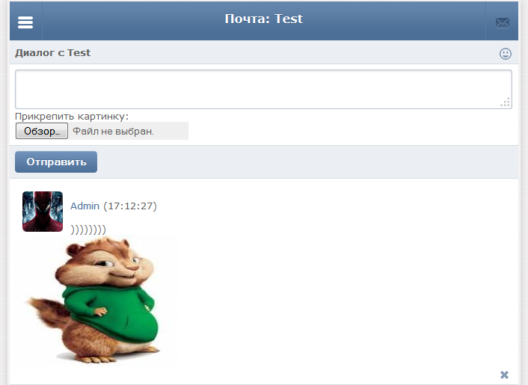This screenshot has width=528, height=385.
Task: Click the 'Прикрепить картинку:' label
Action: pyautogui.click(x=72, y=117)
